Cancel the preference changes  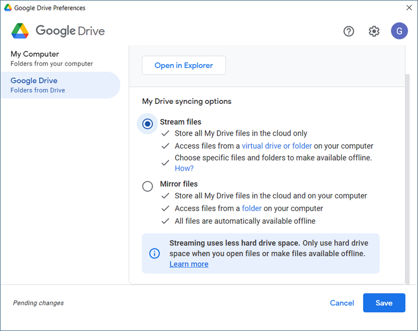342,303
